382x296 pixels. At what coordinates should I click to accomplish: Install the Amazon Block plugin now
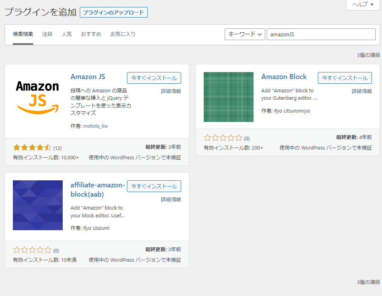pos(345,78)
